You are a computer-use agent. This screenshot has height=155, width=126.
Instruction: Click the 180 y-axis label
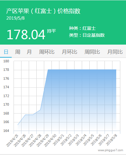6,61
